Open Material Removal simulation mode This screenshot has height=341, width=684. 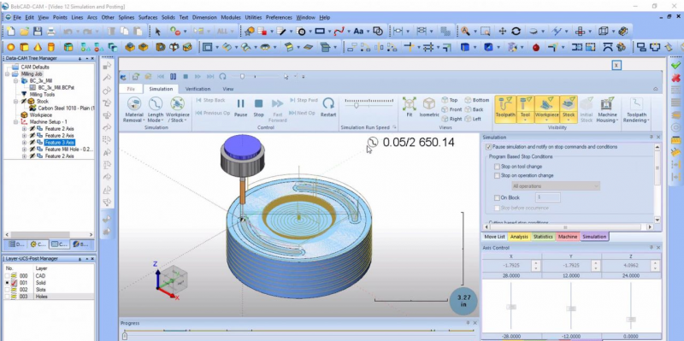point(134,110)
